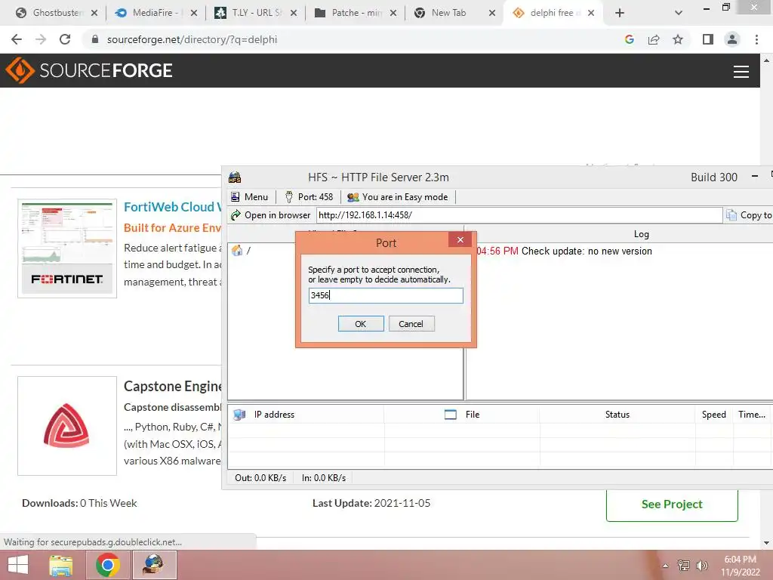
Task: Click the Google icon in address bar
Action: click(x=629, y=39)
